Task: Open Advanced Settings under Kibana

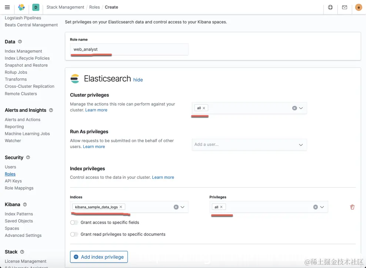Action: [x=23, y=235]
